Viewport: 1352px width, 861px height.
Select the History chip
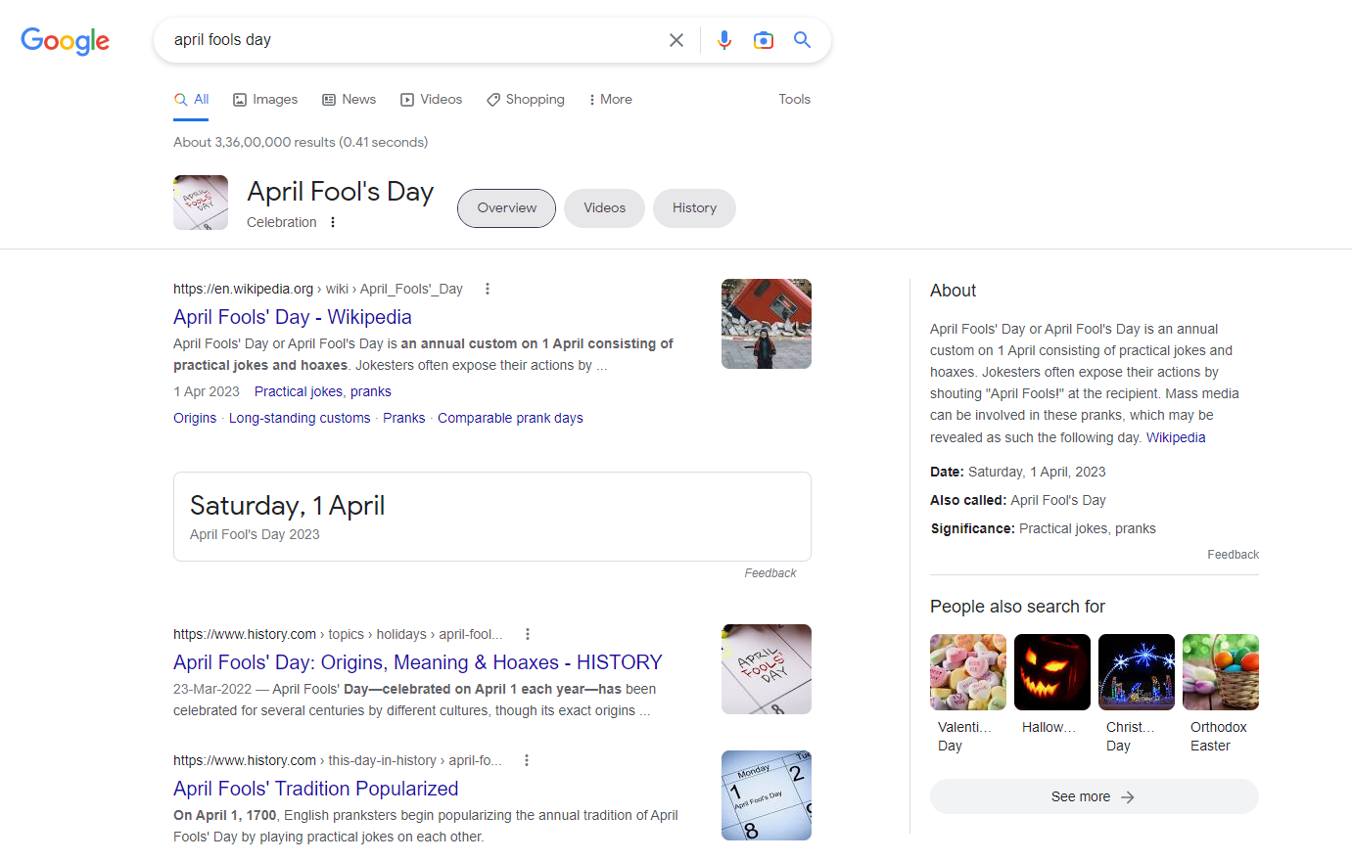(x=694, y=208)
